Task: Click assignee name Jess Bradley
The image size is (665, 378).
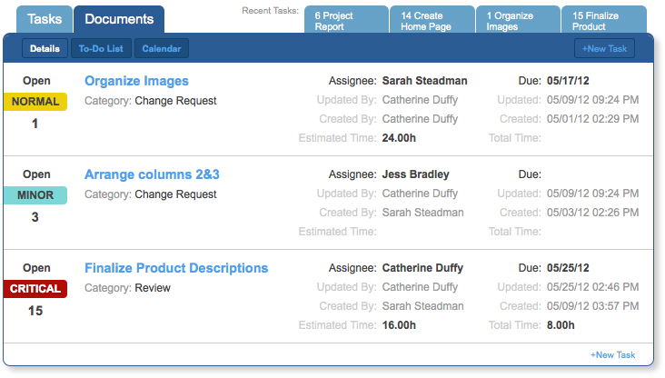Action: point(416,174)
